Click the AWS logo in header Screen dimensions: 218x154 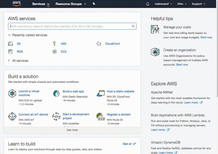(16, 4)
